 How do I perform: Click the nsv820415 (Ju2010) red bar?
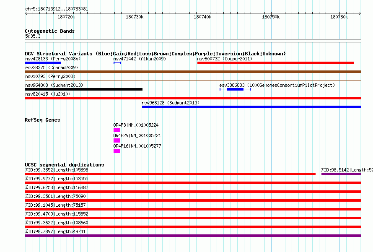coord(193,98)
